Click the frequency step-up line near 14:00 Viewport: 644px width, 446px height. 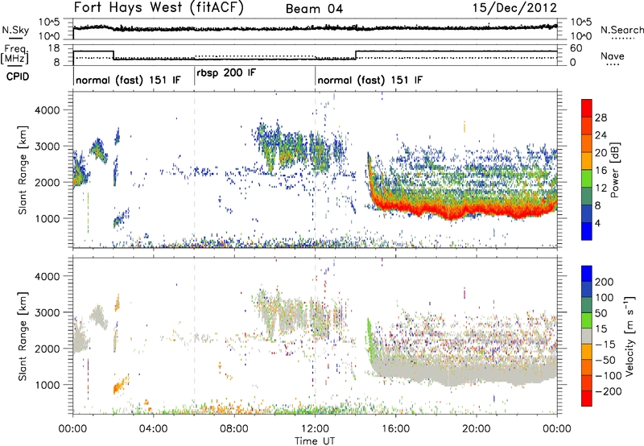click(x=356, y=55)
